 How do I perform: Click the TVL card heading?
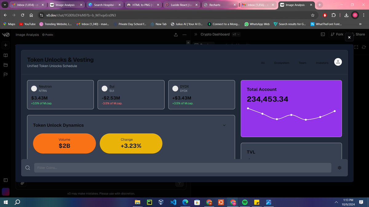(251, 152)
